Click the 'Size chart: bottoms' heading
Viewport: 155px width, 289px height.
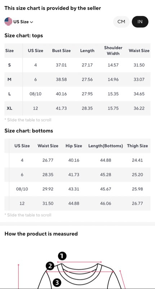29,131
